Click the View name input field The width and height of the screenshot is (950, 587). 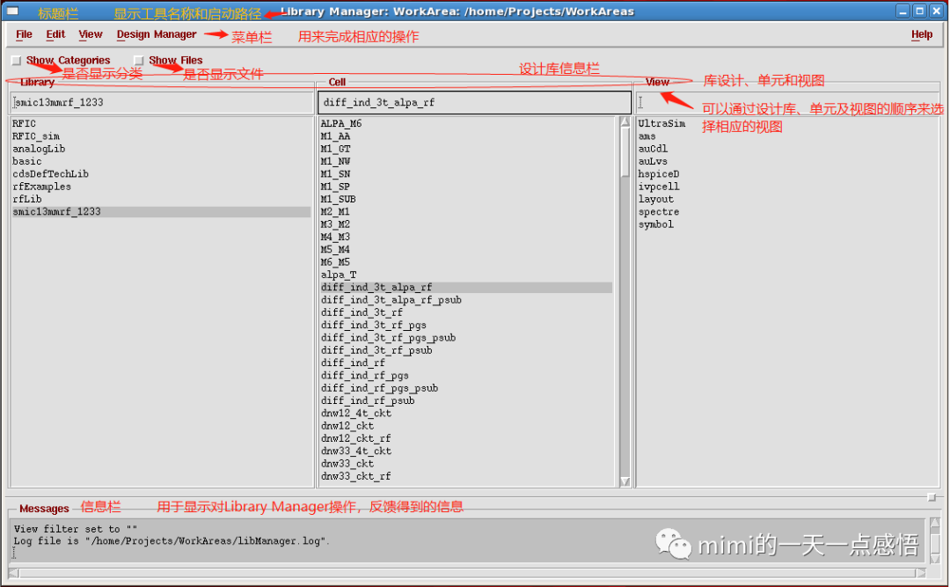click(x=787, y=102)
